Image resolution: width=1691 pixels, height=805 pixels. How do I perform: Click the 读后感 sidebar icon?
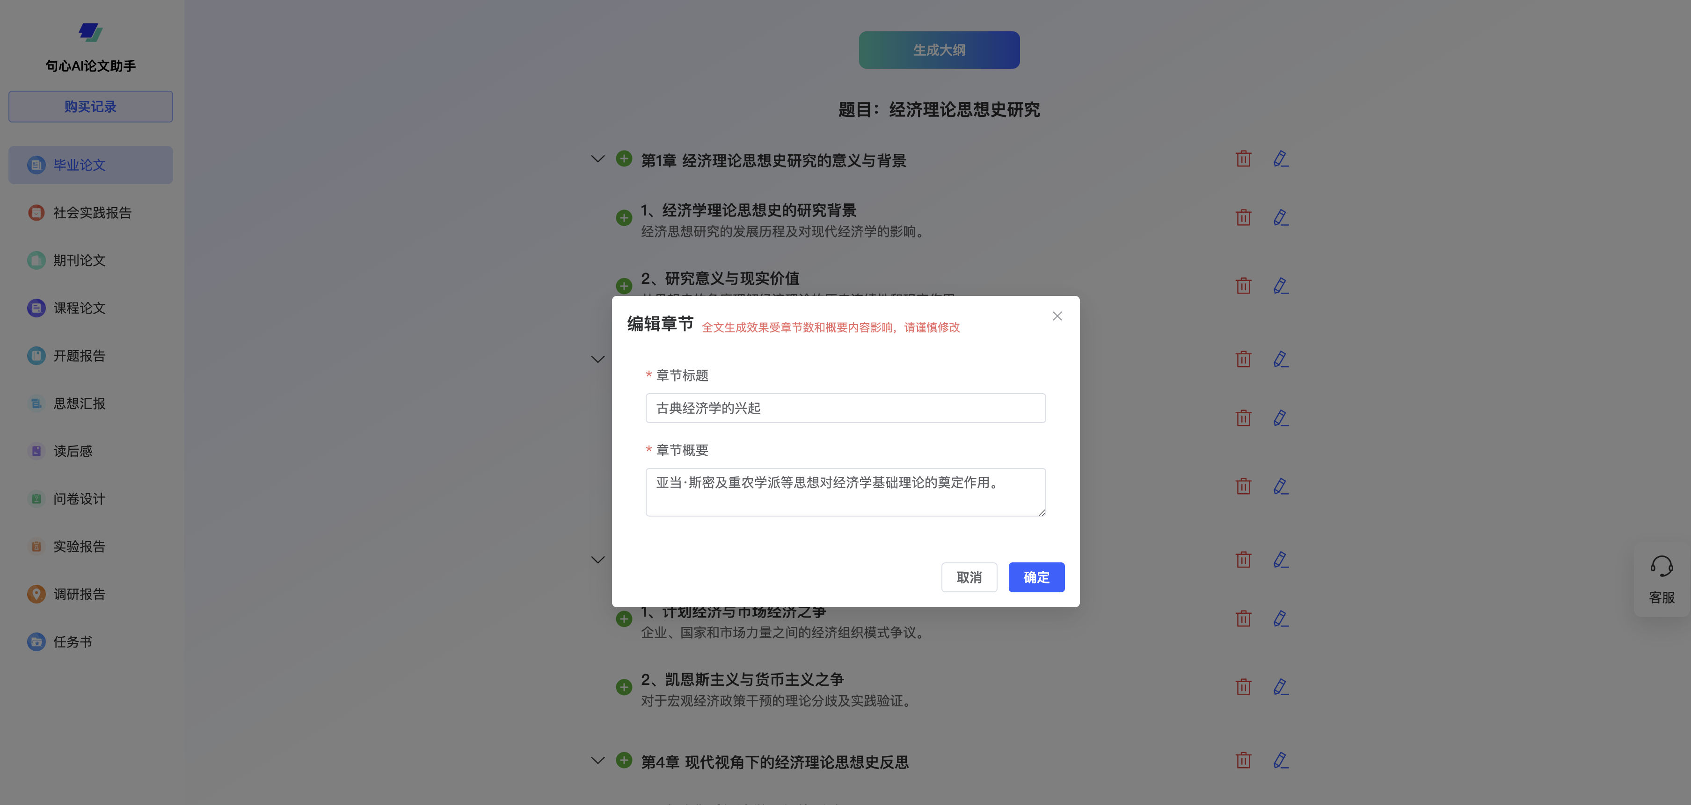coord(36,451)
